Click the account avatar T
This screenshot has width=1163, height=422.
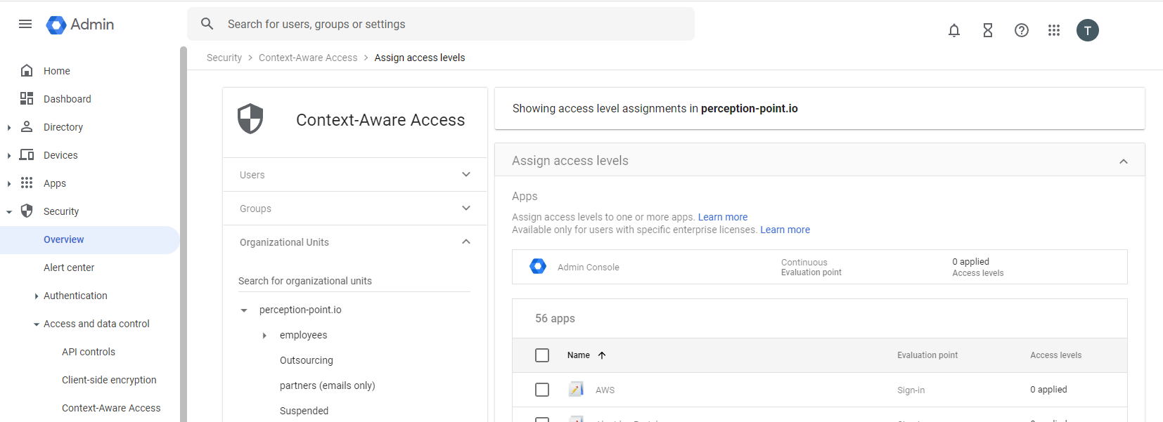click(1087, 30)
